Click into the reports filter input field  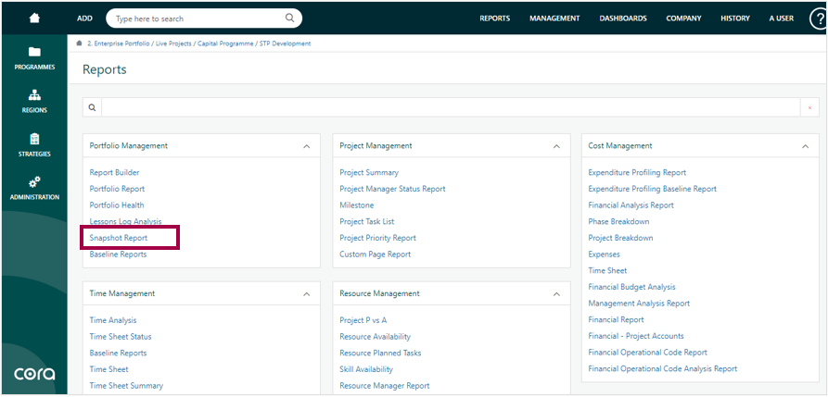(x=451, y=107)
